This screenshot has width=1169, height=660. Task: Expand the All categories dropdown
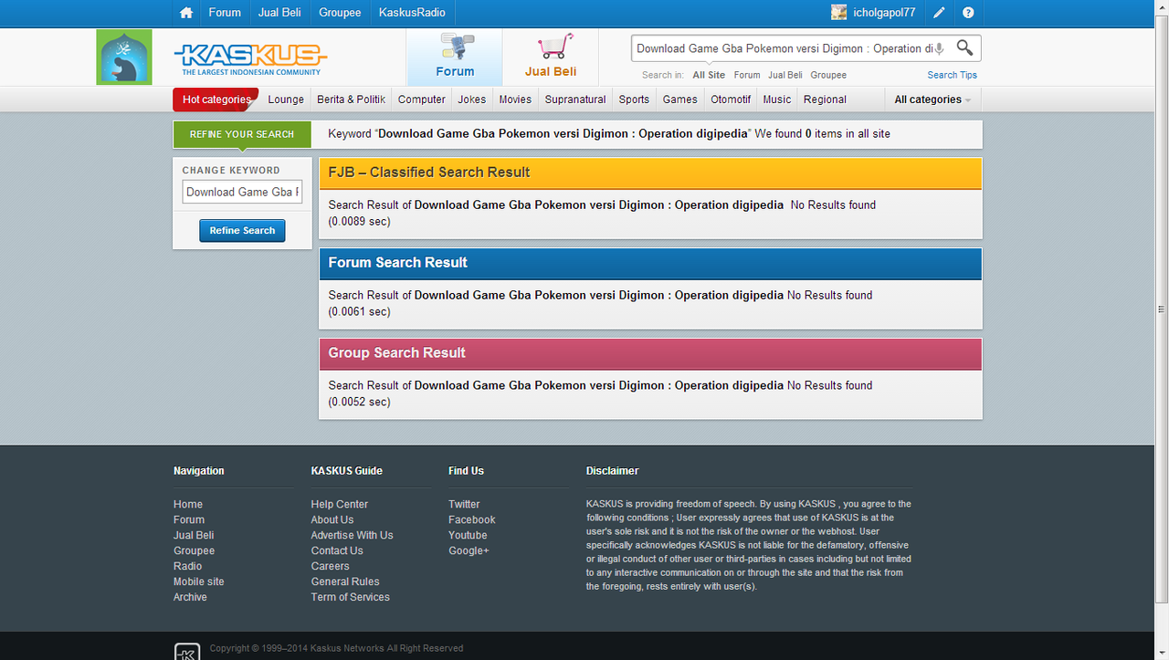[x=932, y=100]
